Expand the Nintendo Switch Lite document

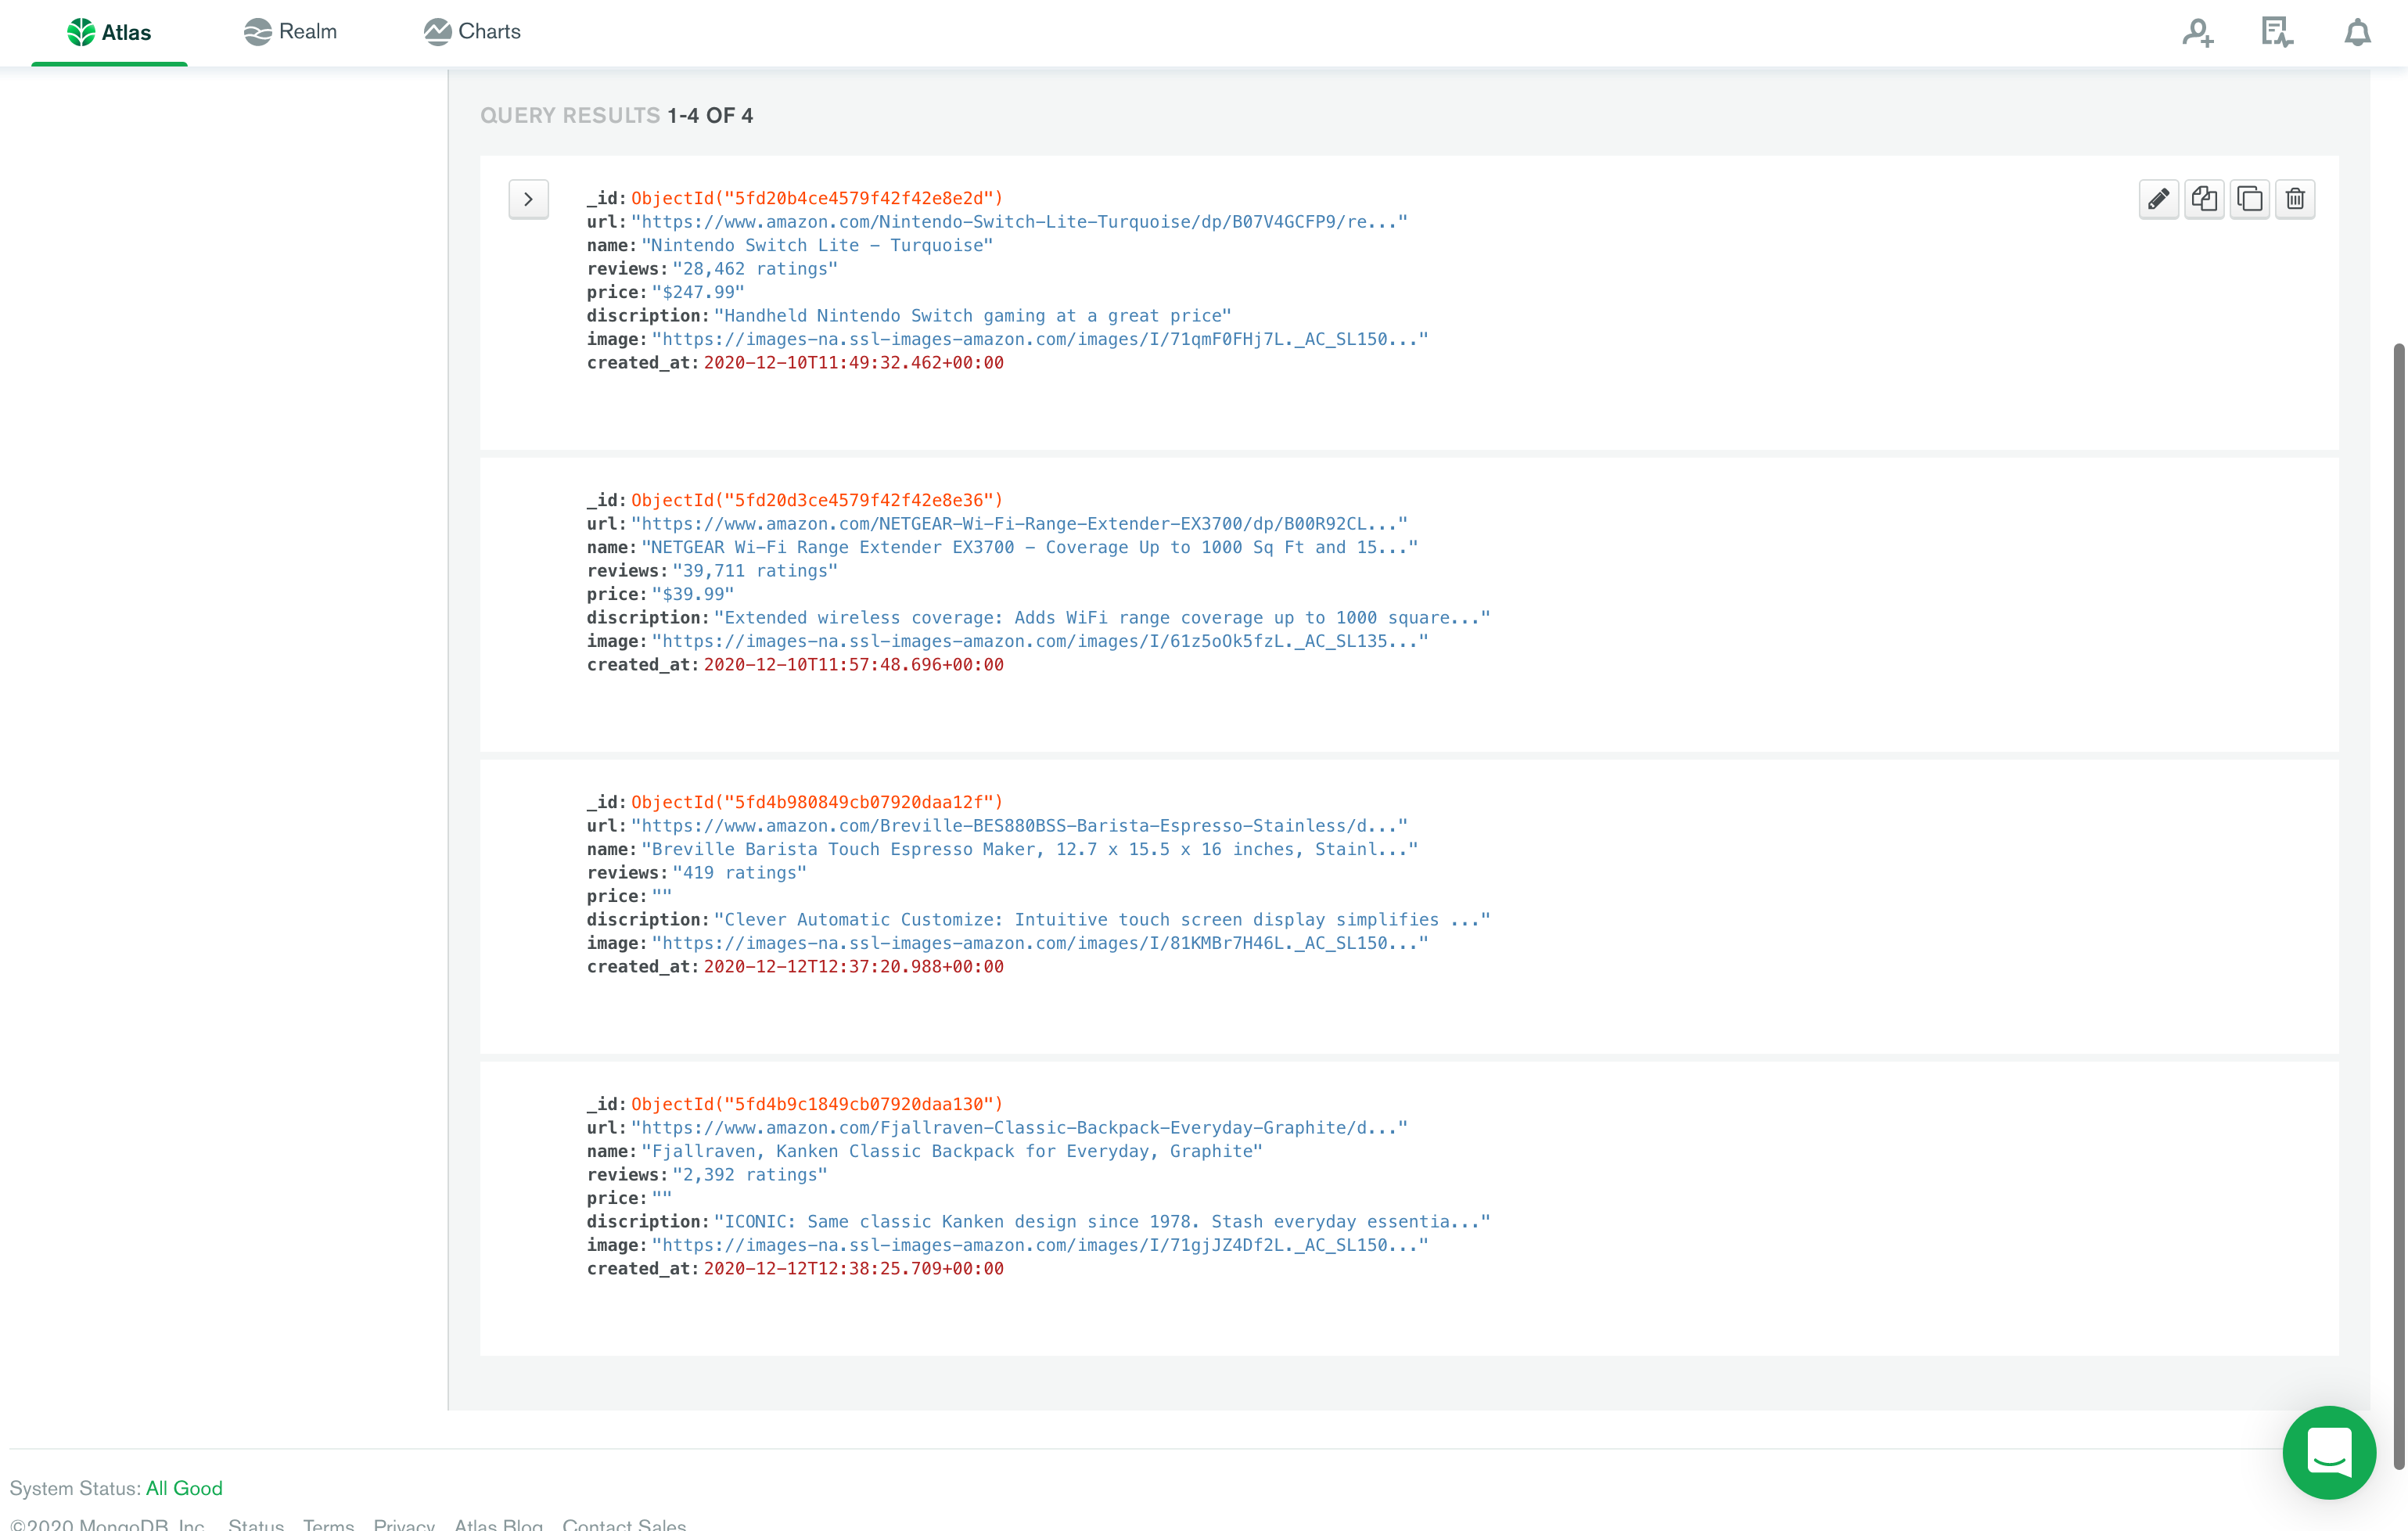pos(528,199)
